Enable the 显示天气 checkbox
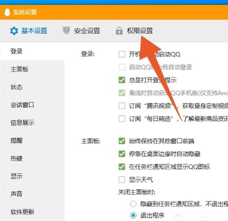This screenshot has width=228, height=221. pyautogui.click(x=122, y=180)
